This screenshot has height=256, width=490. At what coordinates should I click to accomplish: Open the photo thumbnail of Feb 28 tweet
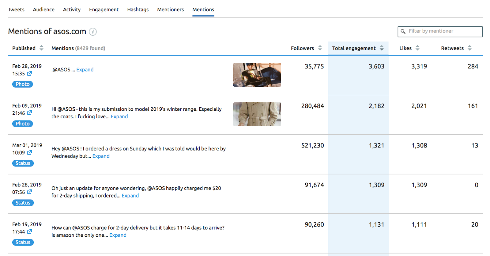pyautogui.click(x=257, y=75)
